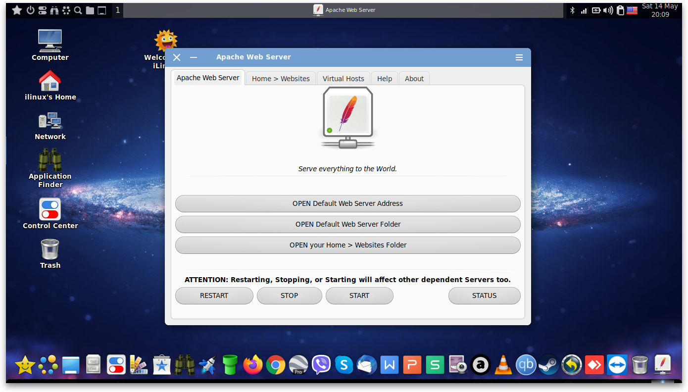Click the clipboard tray icon
Image resolution: width=688 pixels, height=392 pixels.
(620, 10)
